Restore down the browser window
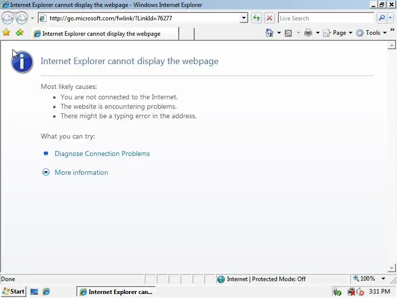The image size is (397, 298). (x=382, y=4)
